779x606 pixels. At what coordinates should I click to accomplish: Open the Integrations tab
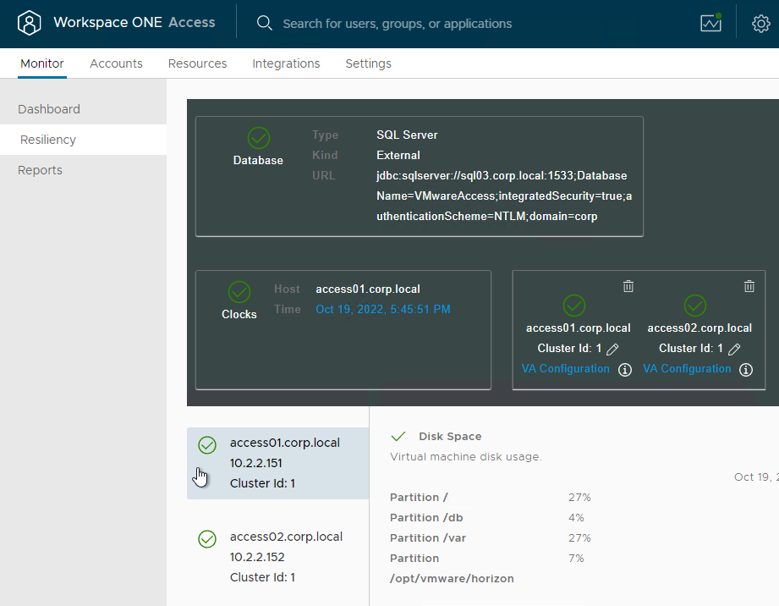(x=286, y=63)
